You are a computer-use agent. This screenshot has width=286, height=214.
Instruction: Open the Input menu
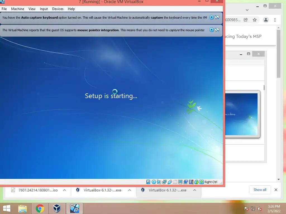point(44,9)
